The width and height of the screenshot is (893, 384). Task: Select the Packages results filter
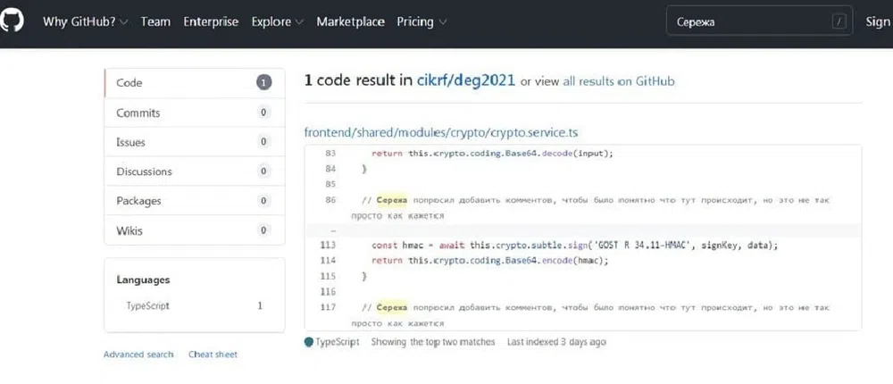[194, 201]
